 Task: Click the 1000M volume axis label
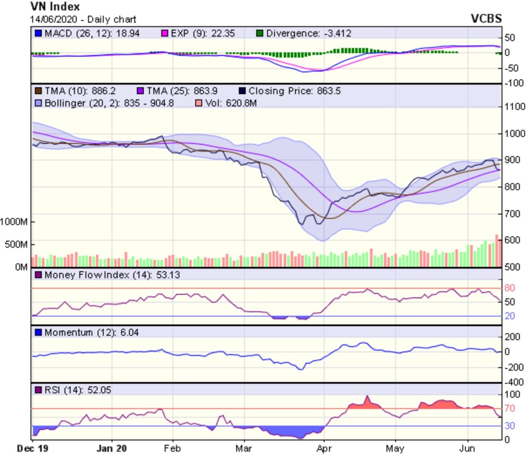click(14, 222)
